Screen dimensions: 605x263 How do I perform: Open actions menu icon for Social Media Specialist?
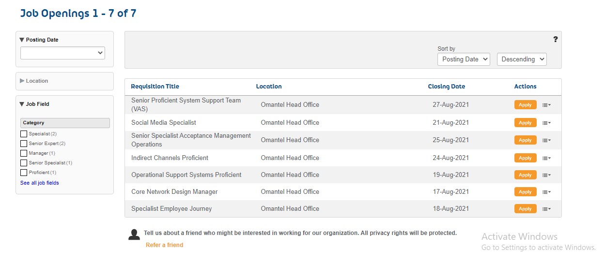coord(546,123)
